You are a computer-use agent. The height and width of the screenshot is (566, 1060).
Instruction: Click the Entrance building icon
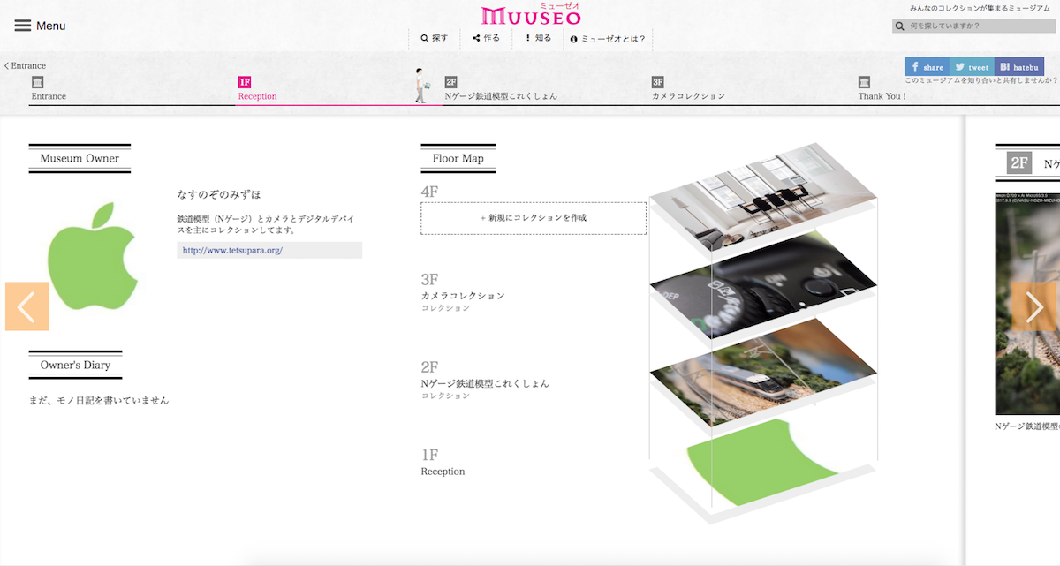38,82
